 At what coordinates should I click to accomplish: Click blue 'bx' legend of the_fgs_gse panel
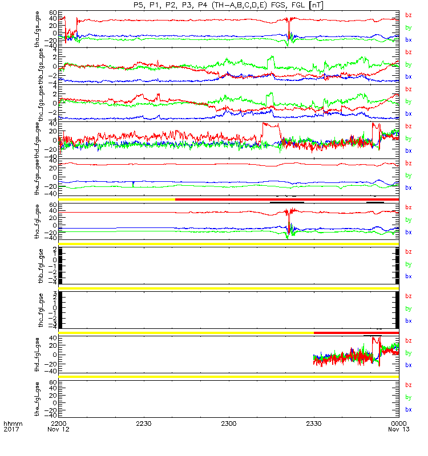[409, 188]
